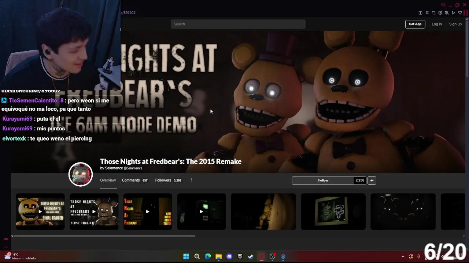Bookmark the page with the heart icon

[x=460, y=13]
